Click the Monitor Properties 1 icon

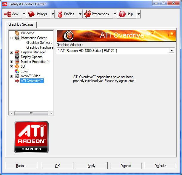17,62
